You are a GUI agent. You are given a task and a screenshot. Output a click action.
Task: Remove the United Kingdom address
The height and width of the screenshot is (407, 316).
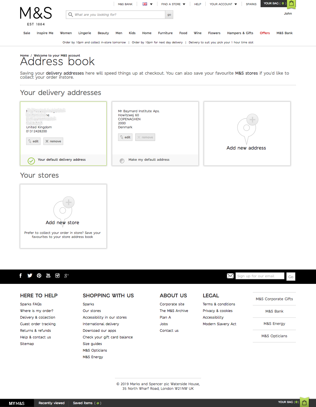[x=53, y=141]
